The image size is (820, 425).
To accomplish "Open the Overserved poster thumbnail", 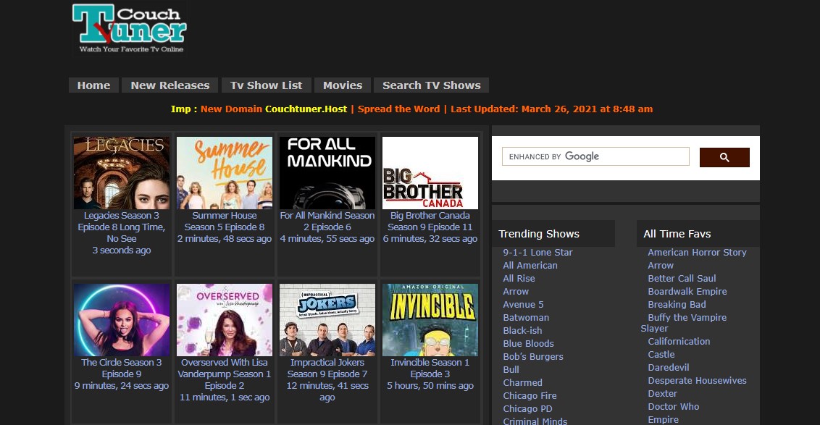I will pyautogui.click(x=225, y=320).
